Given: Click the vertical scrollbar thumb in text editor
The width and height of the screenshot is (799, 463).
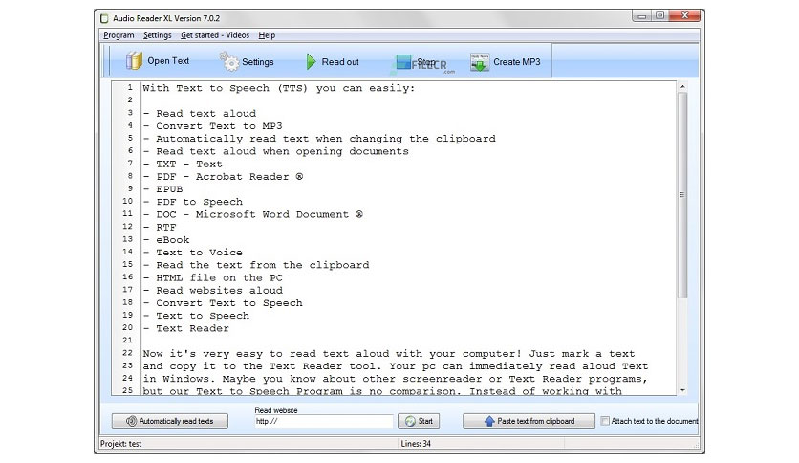Looking at the screenshot, I should [x=682, y=195].
